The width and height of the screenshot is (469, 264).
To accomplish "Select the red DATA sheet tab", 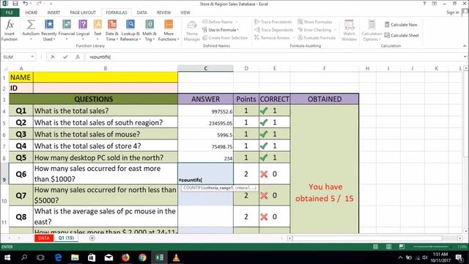I will (44, 238).
